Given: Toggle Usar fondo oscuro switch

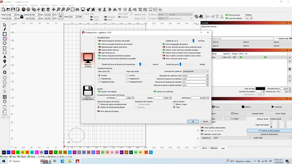Looking at the screenshot, I should pyautogui.click(x=99, y=53).
